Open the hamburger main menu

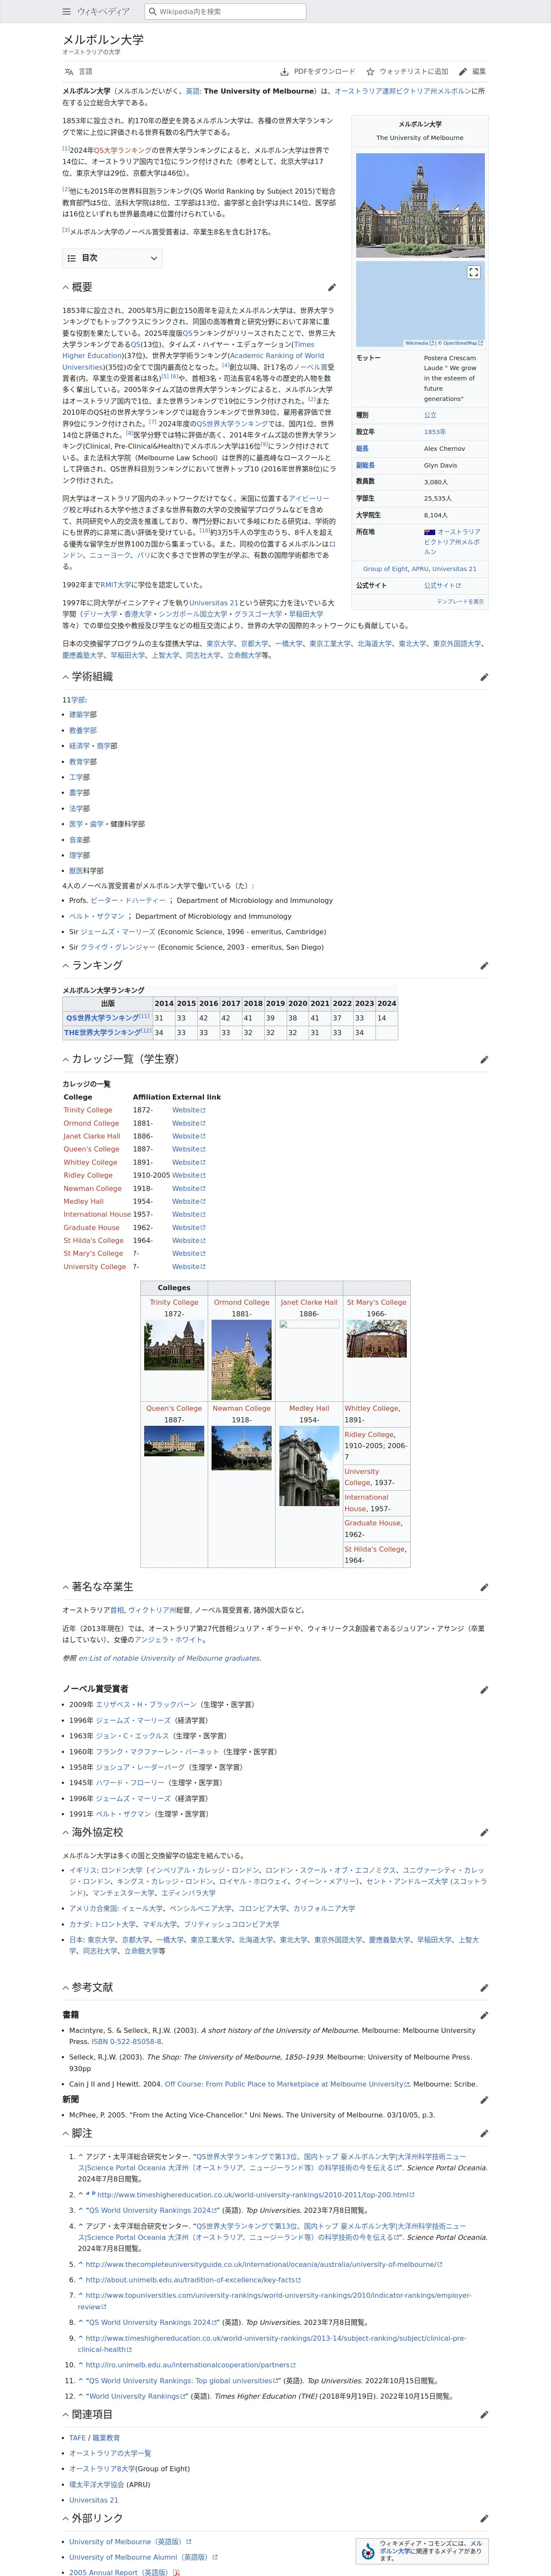66,12
